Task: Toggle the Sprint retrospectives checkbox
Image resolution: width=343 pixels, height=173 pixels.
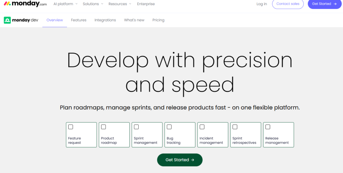Action: coord(235,127)
